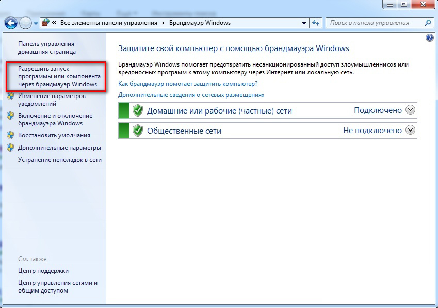Click the Back navigation arrow button
438x308 pixels.
click(x=11, y=23)
